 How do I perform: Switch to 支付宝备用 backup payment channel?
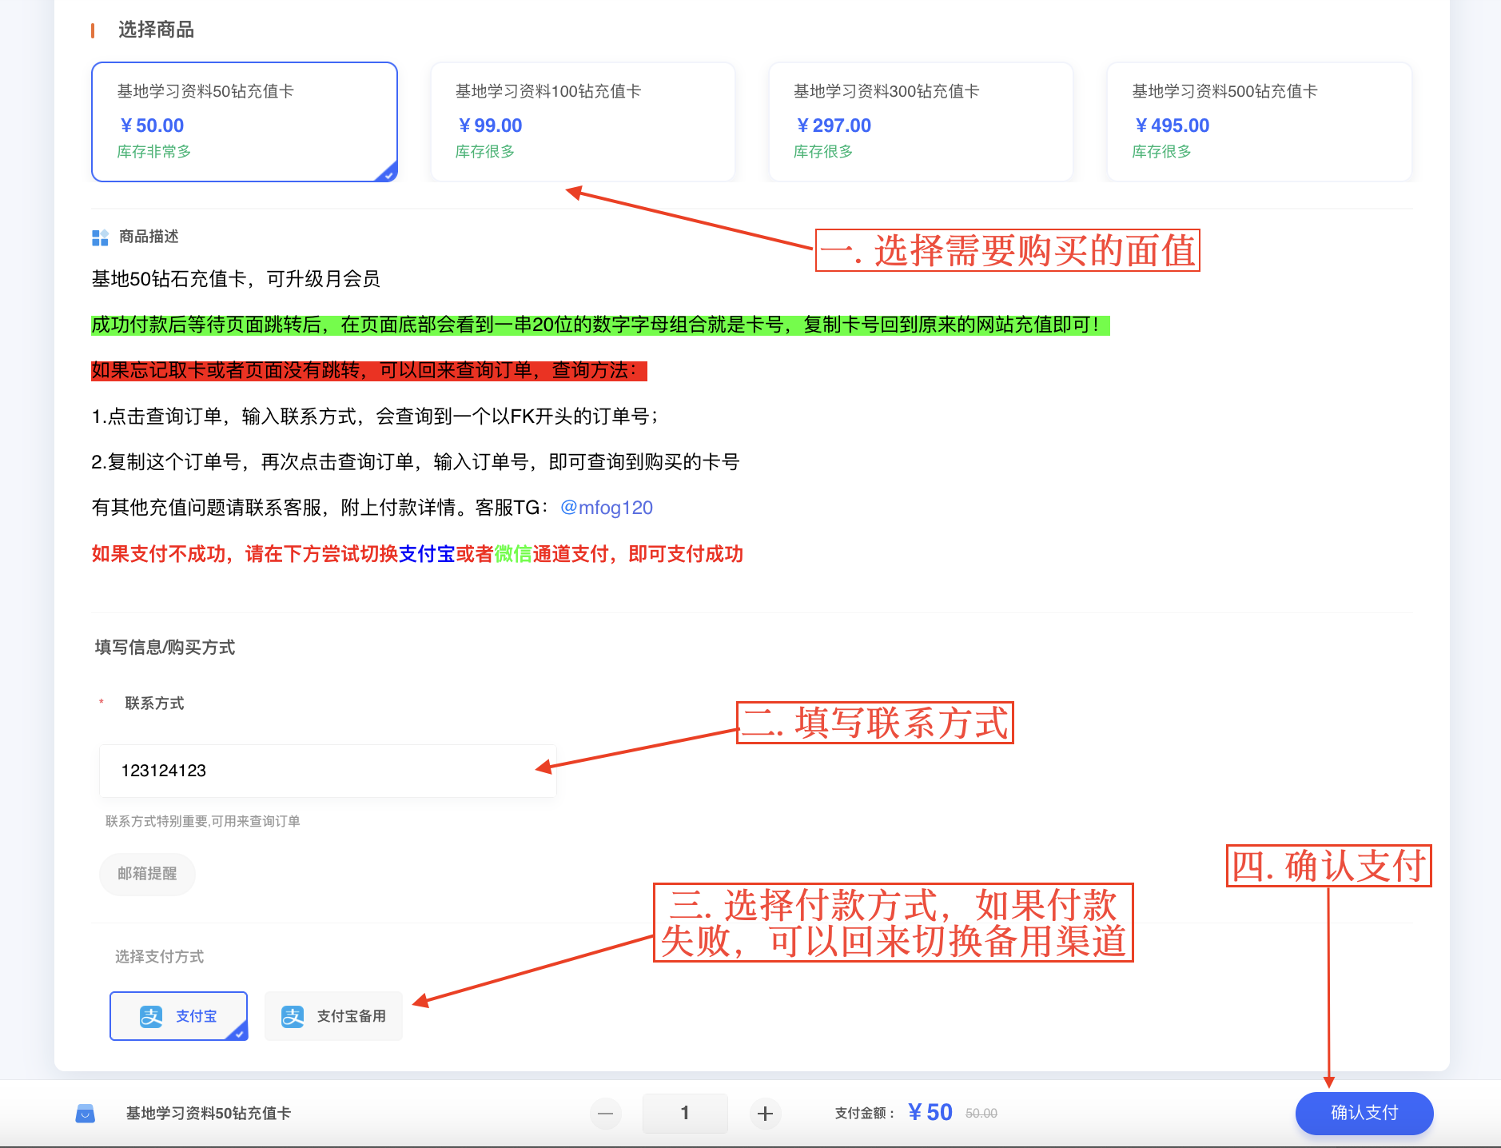point(333,1016)
